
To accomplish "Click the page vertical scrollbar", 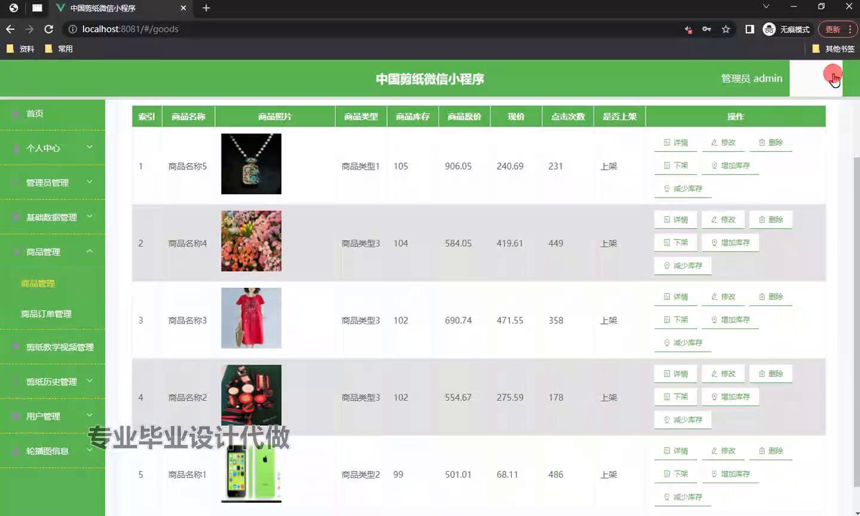I will click(856, 321).
